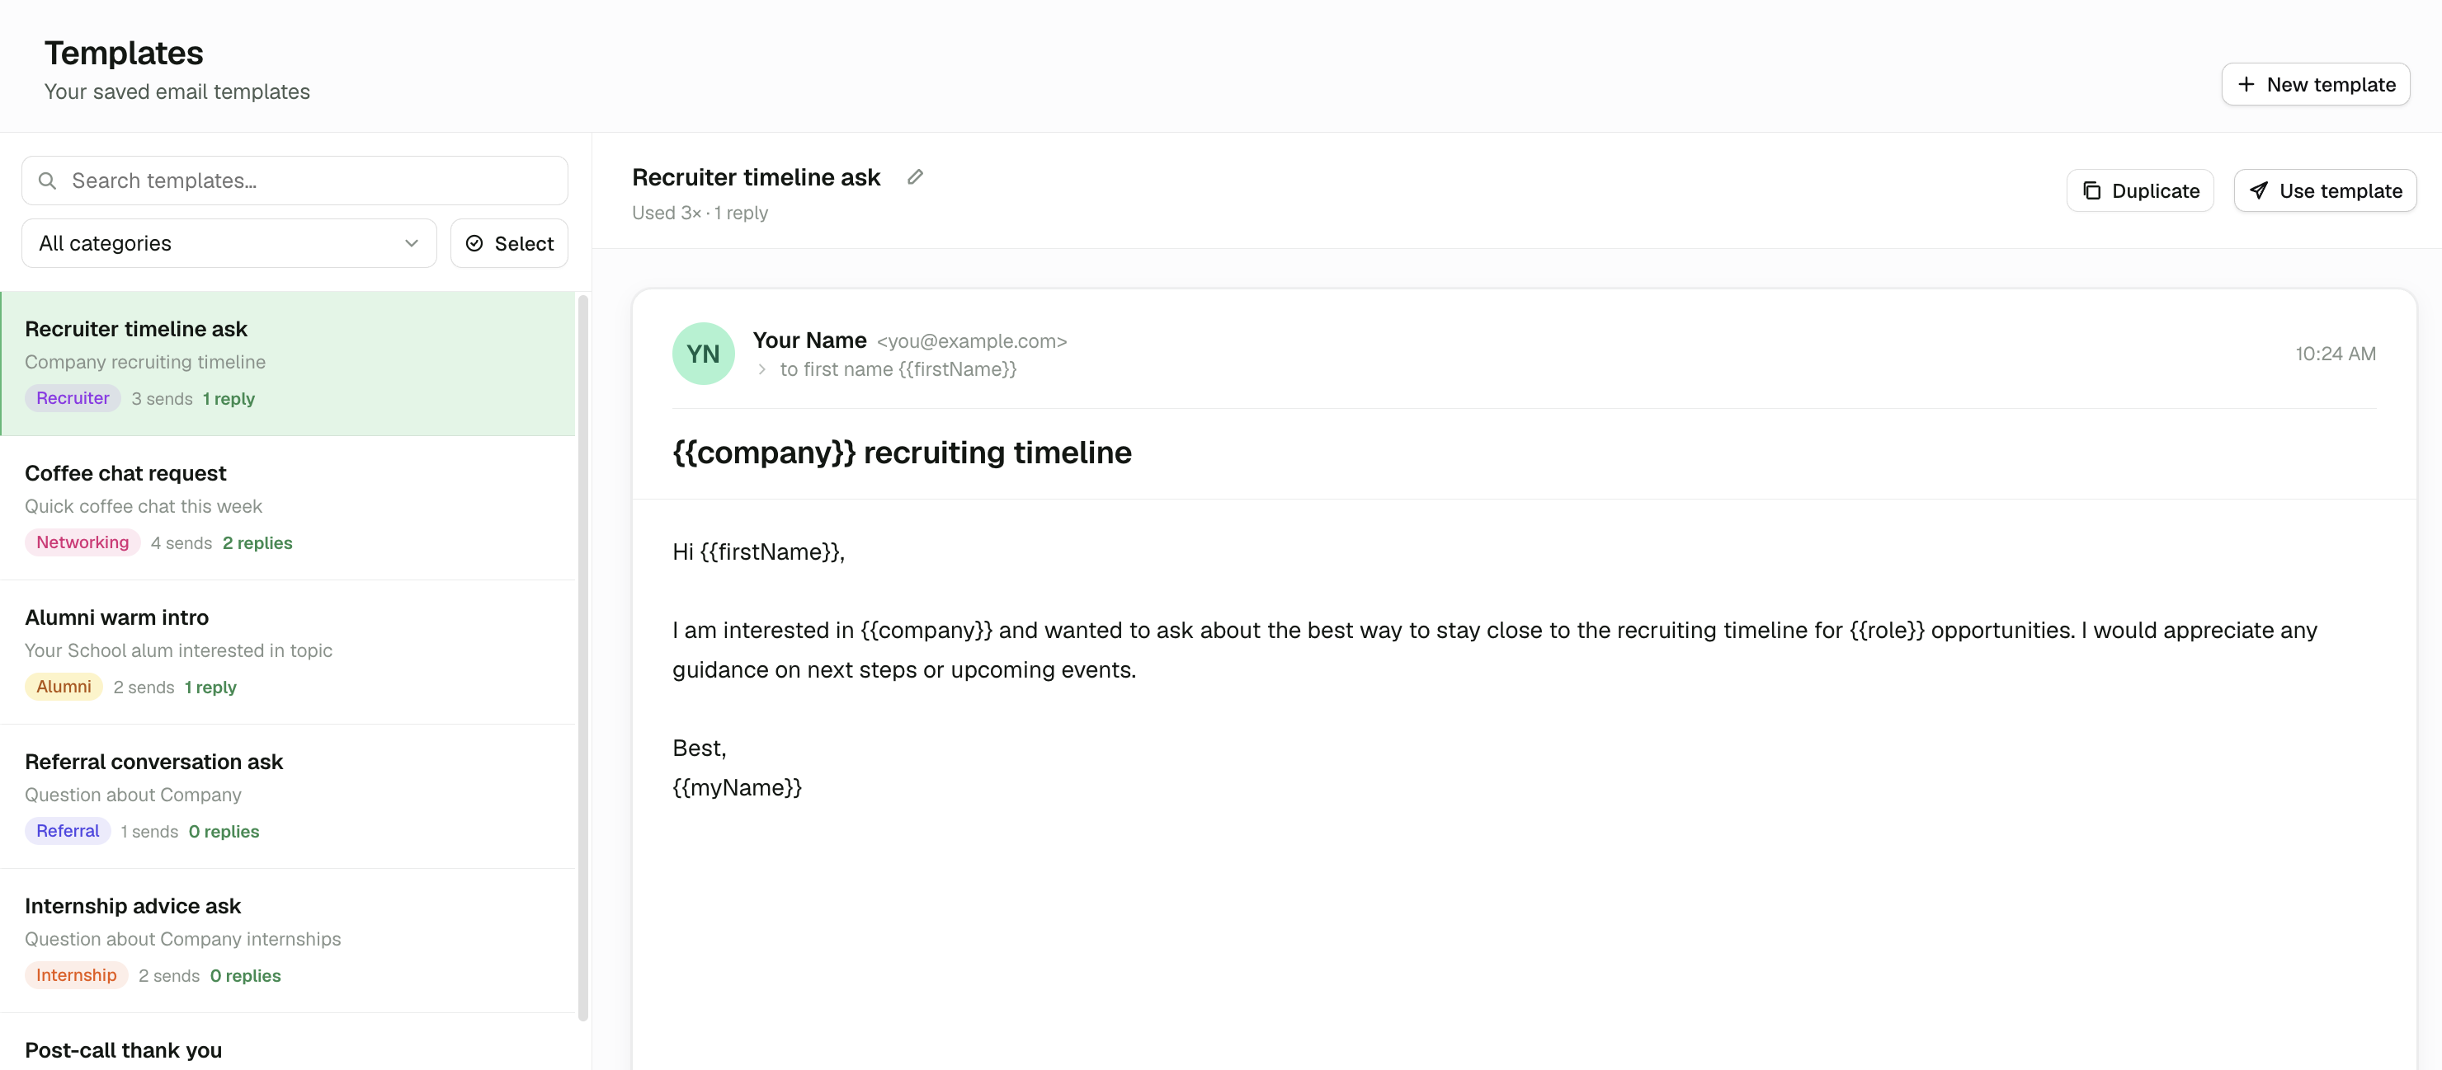Click the 'Hi {{firstName}},' greeting line
This screenshot has height=1070, width=2442.
758,552
